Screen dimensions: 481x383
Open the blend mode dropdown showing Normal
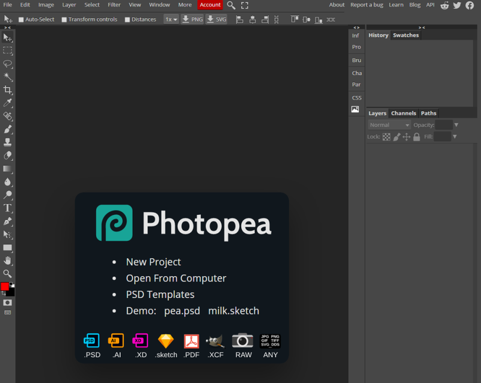388,124
